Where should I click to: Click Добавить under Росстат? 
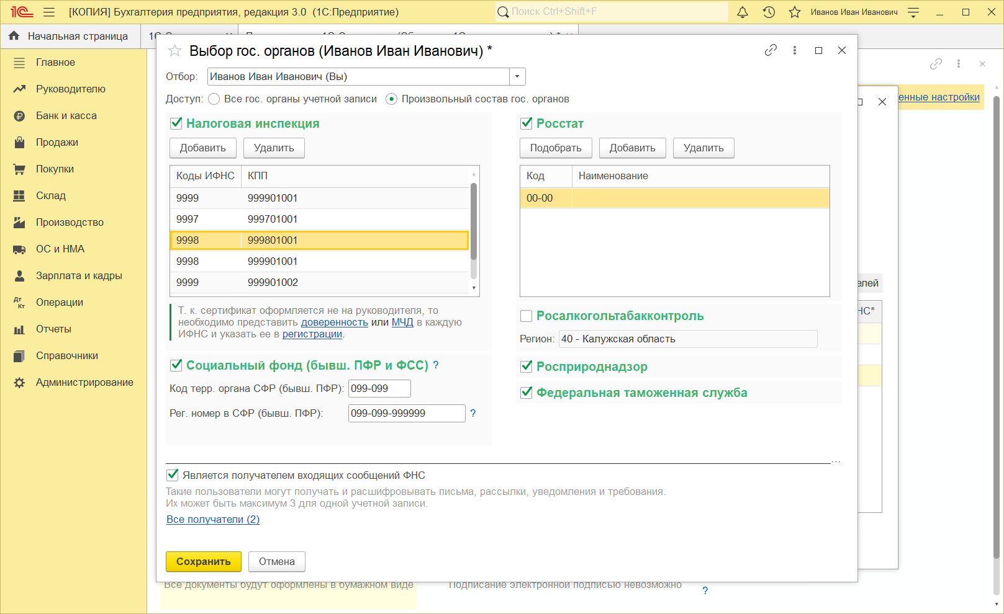632,148
